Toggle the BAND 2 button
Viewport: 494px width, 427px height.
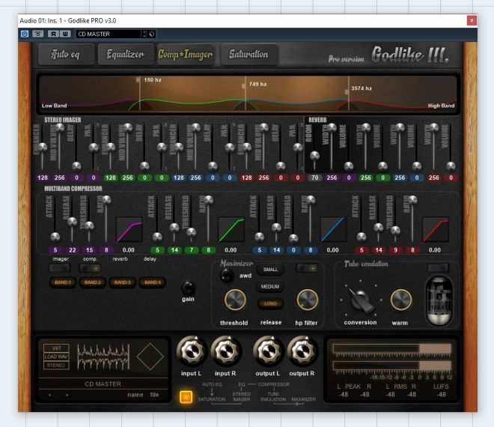(92, 282)
